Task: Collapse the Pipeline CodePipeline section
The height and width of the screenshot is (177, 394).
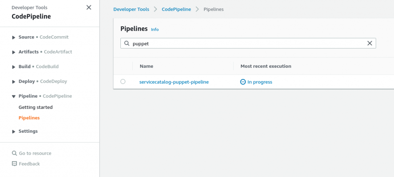Action: pos(13,97)
